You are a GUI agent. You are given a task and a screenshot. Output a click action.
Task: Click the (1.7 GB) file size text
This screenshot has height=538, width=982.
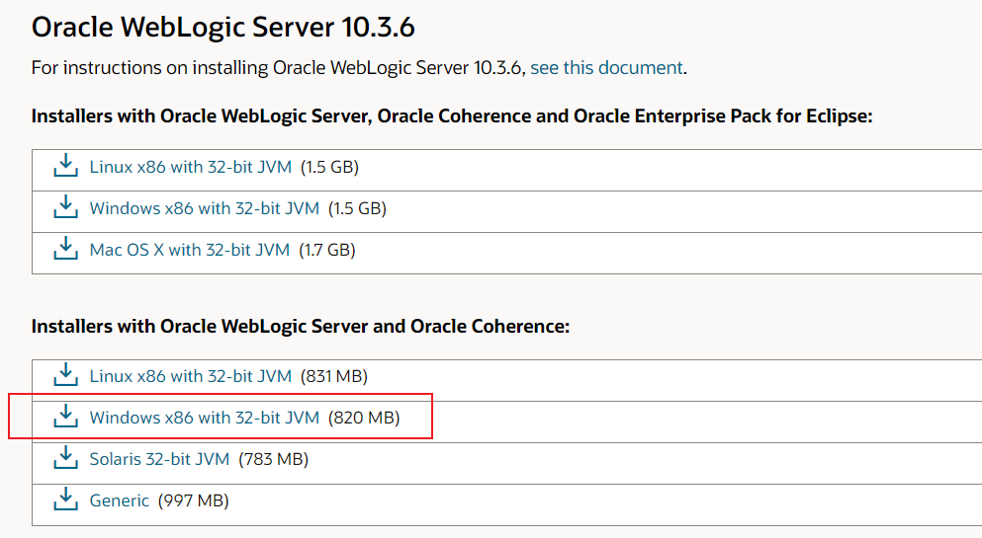coord(326,250)
